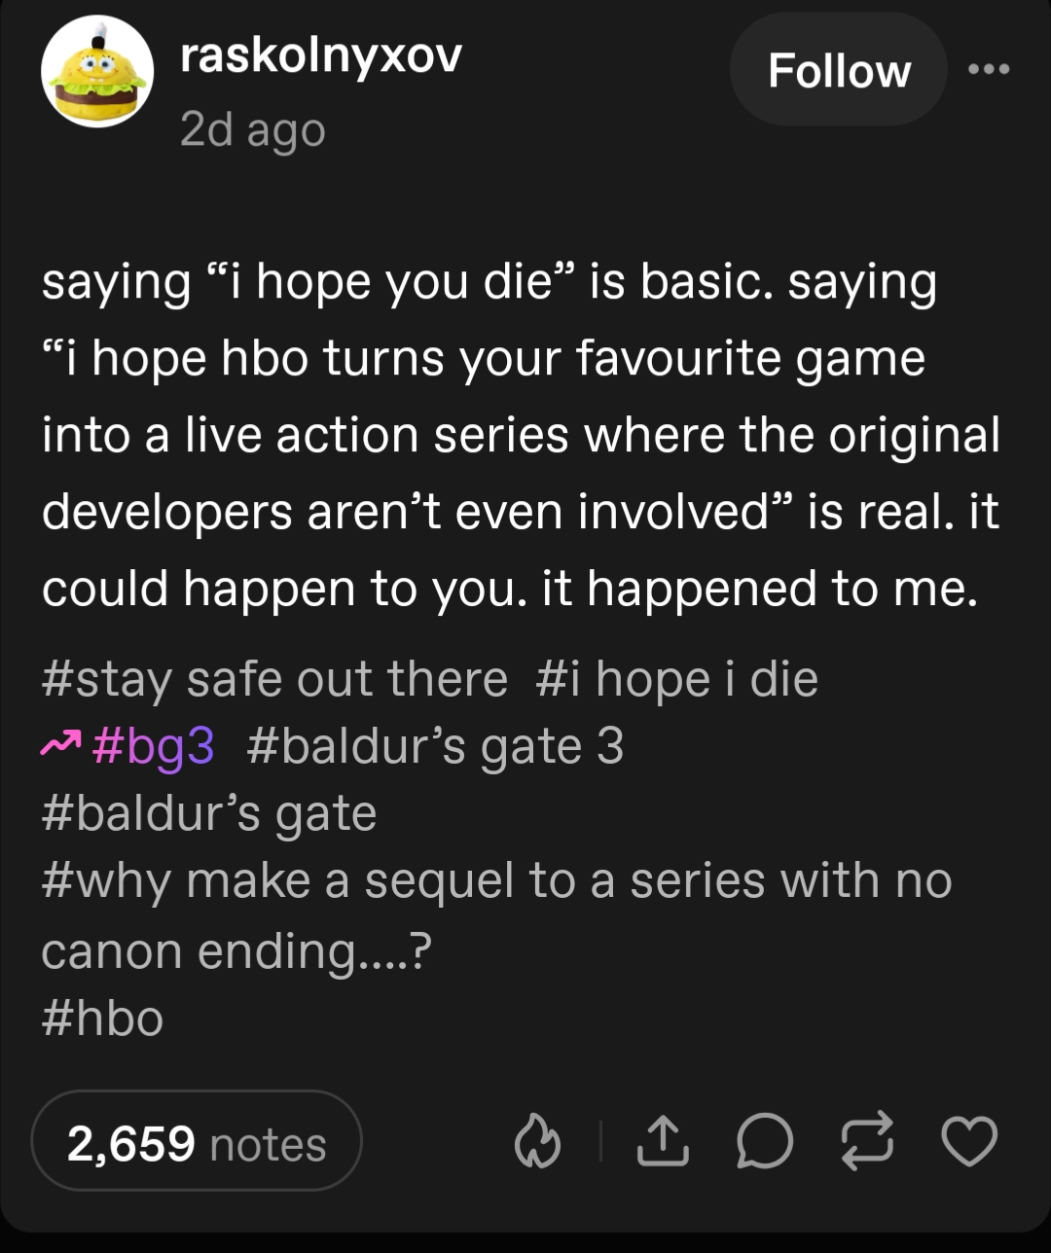The height and width of the screenshot is (1253, 1051).
Task: Open replies with speech bubble icon
Action: coord(765,1141)
